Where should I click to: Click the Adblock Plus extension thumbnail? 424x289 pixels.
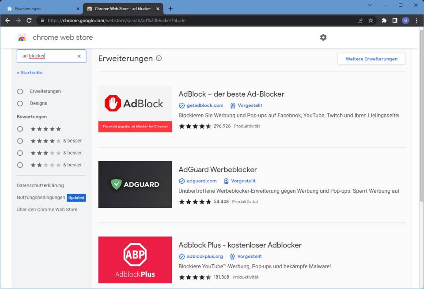pos(135,260)
